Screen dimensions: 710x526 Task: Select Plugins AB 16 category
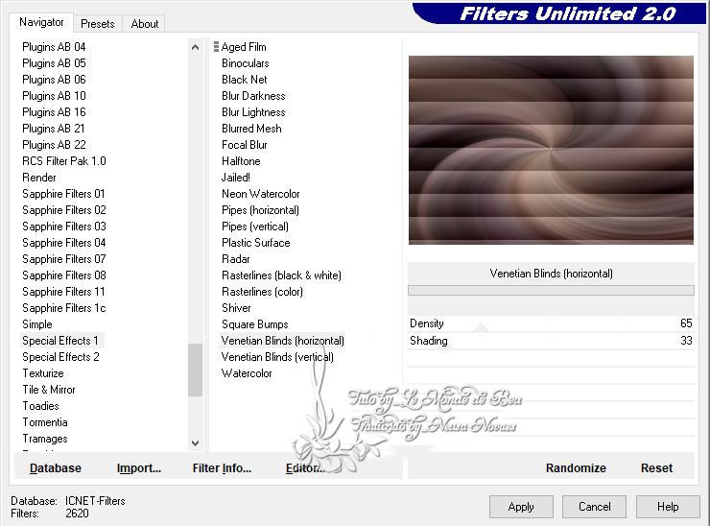coord(54,112)
